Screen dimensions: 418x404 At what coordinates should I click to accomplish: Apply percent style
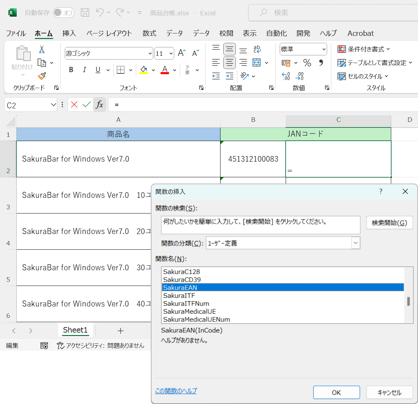(x=307, y=63)
